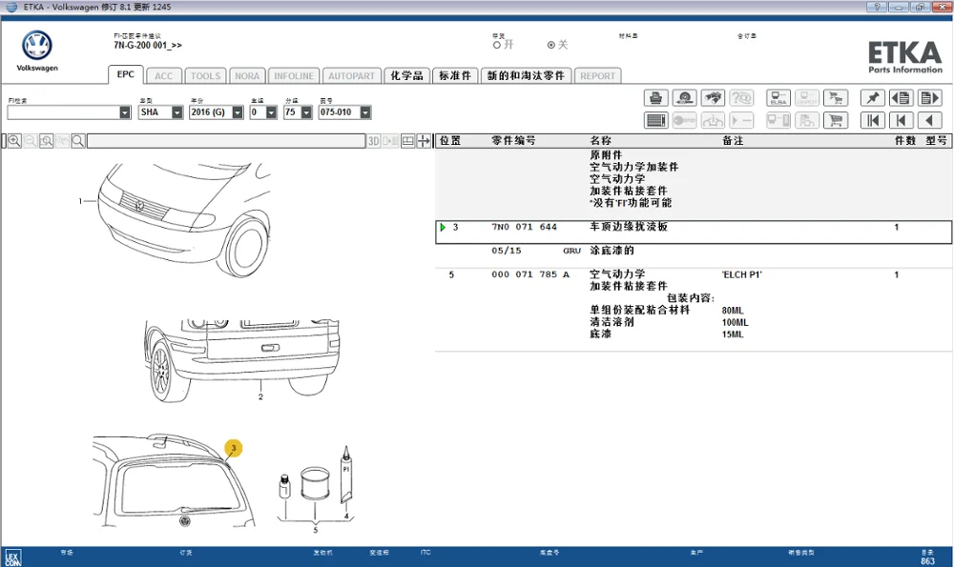Click the double shopping carts transfer icon
Viewport: 954px width, 567px height.
[836, 98]
